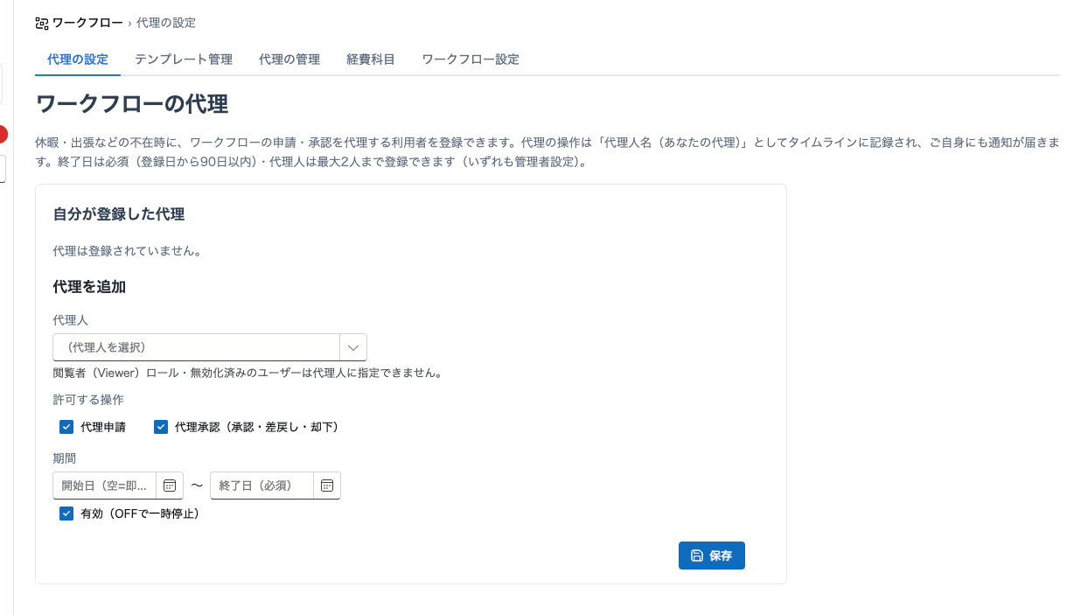Focus the 開始日 date input field
The width and height of the screenshot is (1081, 615).
point(104,486)
